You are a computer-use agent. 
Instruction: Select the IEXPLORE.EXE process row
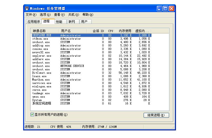(92, 35)
